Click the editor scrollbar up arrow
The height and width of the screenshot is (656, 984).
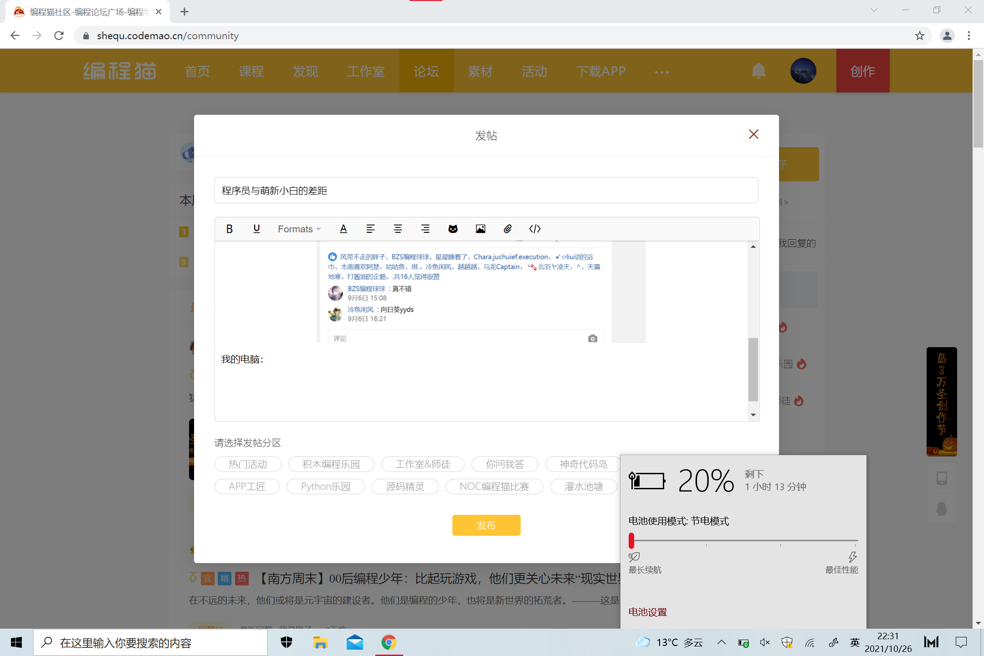click(753, 246)
